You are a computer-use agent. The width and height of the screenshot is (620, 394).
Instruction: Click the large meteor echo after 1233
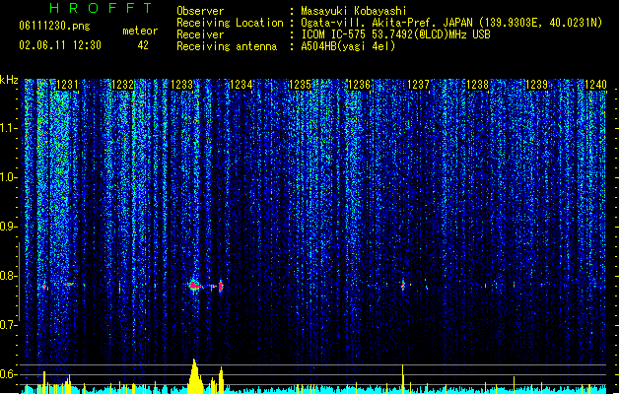point(194,286)
